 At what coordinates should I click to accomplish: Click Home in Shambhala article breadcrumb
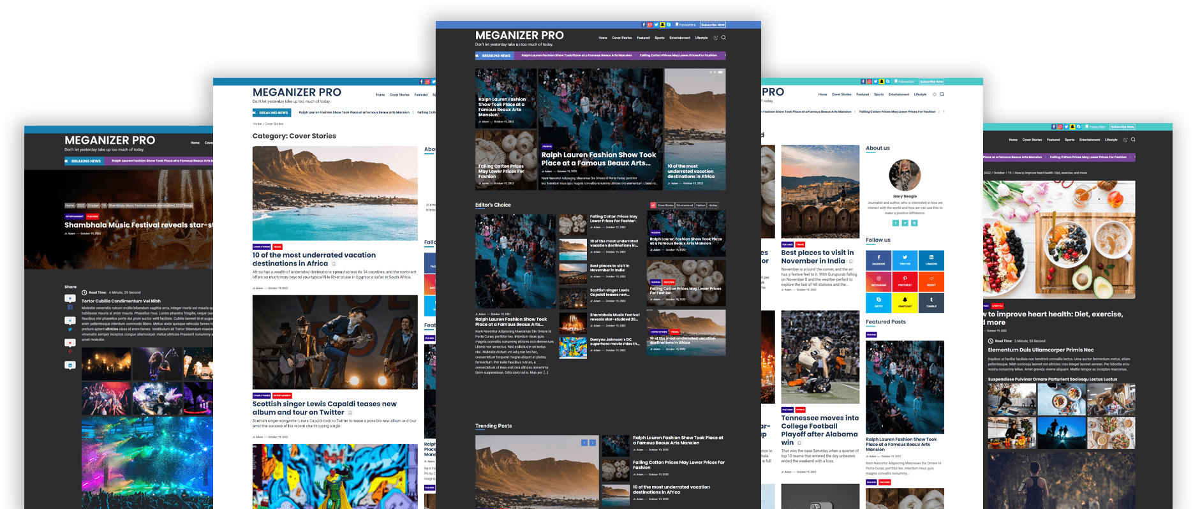[x=70, y=205]
